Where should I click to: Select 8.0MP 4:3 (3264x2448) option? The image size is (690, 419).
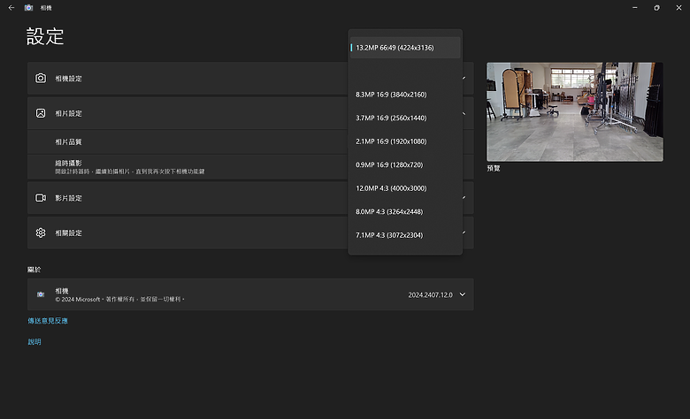[x=405, y=211]
